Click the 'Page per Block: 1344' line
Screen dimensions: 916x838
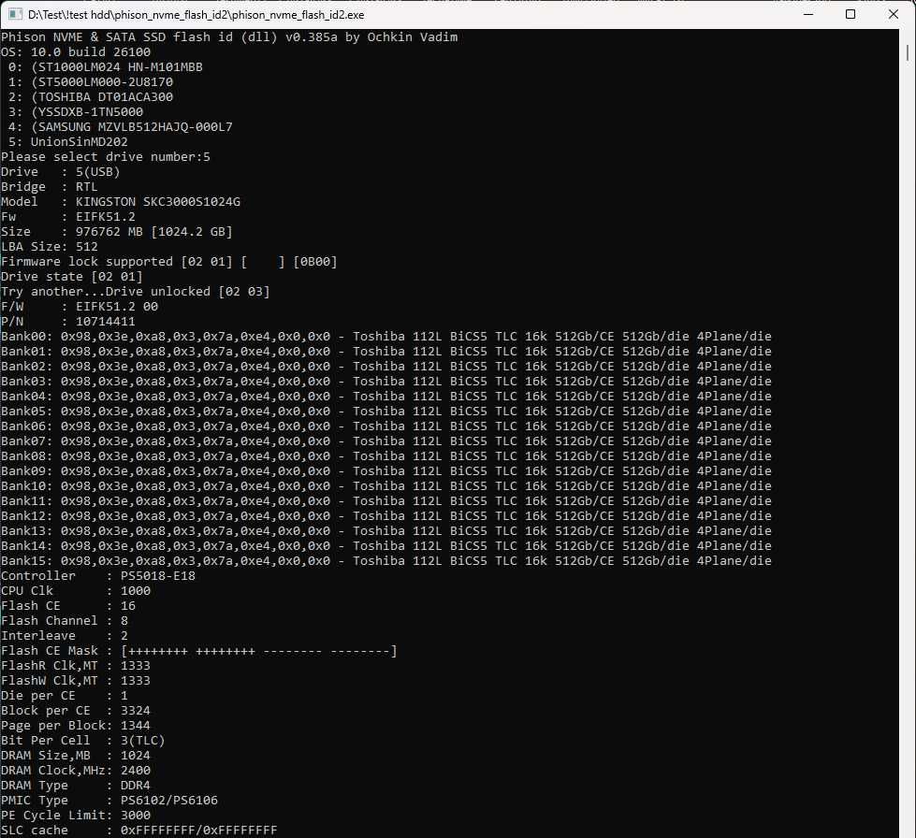coord(76,725)
